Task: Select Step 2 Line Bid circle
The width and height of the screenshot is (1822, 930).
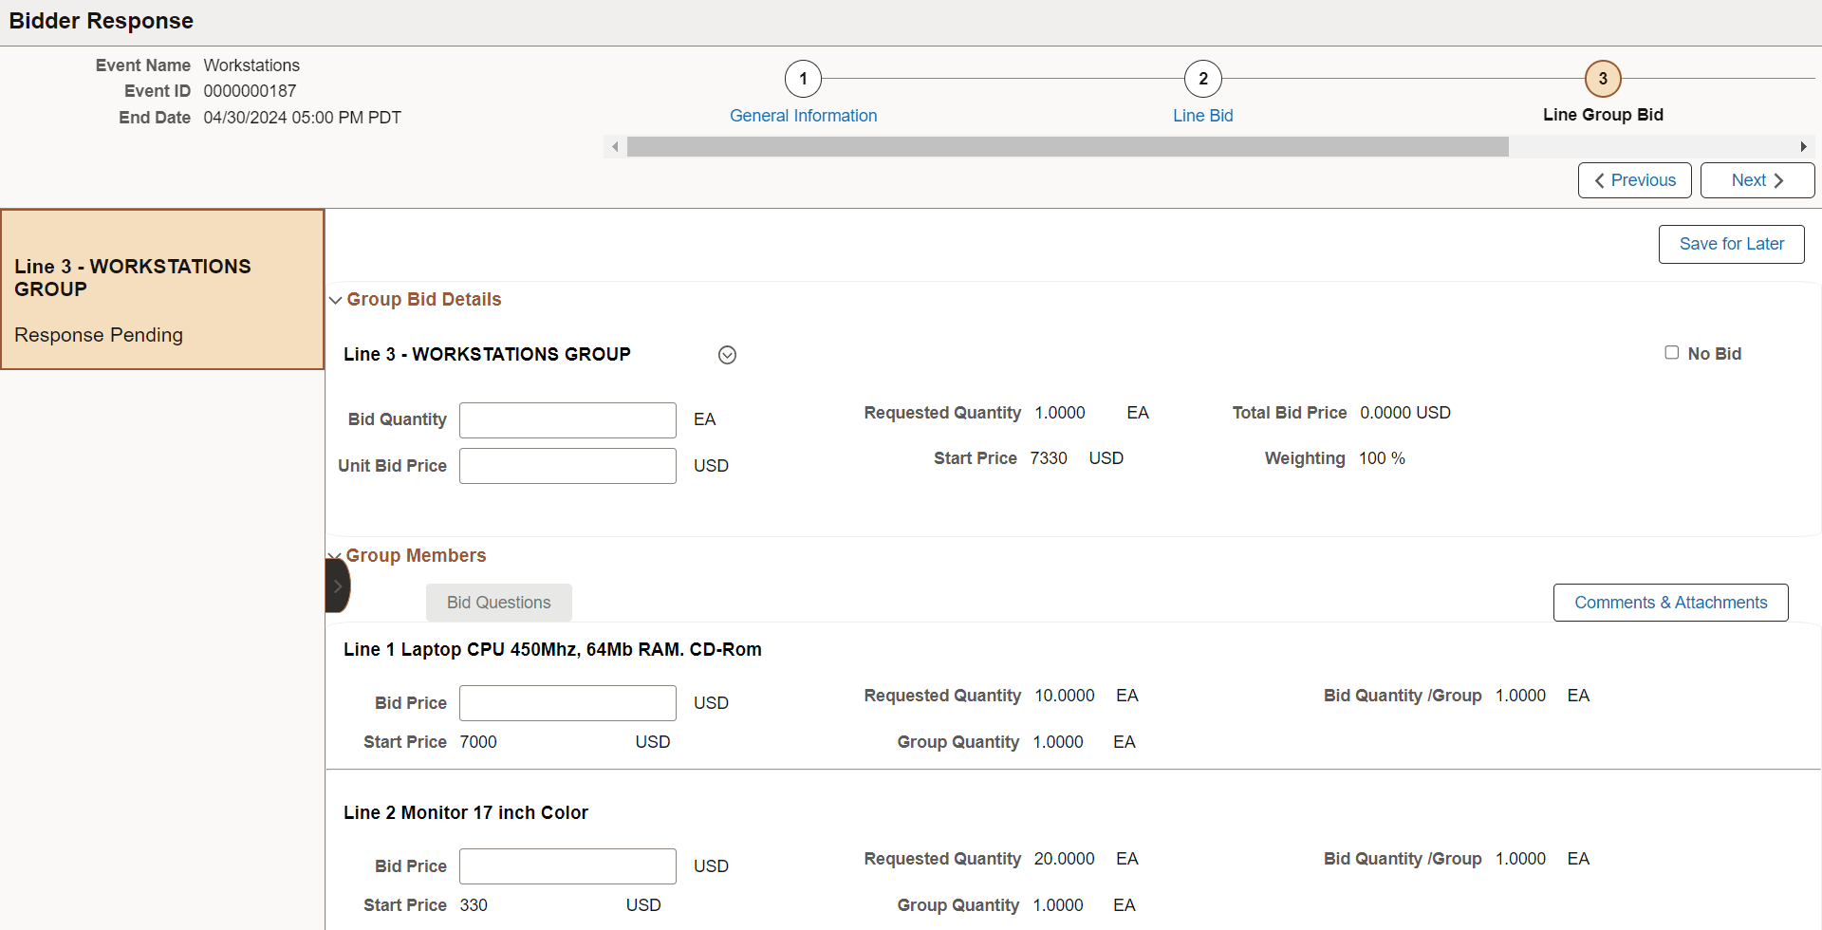Action: 1202,79
